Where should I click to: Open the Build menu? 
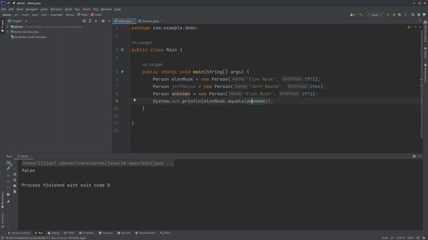click(x=68, y=9)
